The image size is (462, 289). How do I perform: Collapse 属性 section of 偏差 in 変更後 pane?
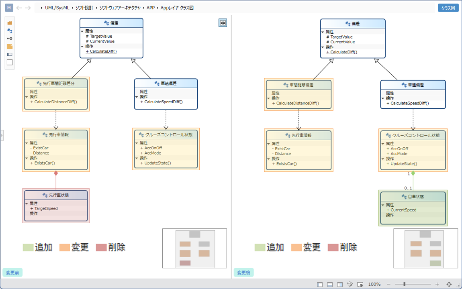tap(323, 32)
